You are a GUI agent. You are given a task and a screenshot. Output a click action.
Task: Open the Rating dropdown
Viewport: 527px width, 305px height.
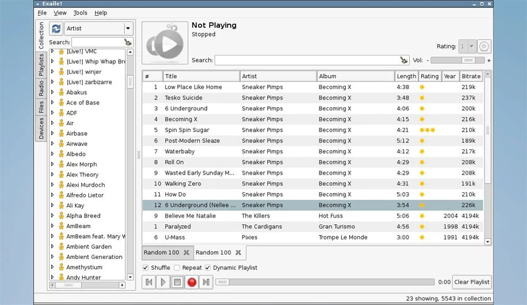(468, 47)
